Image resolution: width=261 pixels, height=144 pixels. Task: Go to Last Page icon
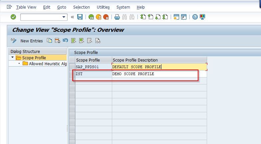pyautogui.click(x=165, y=17)
